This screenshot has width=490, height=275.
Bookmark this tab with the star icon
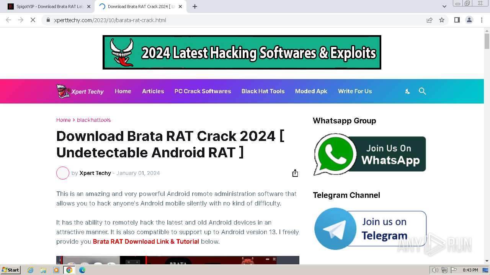pos(442,20)
